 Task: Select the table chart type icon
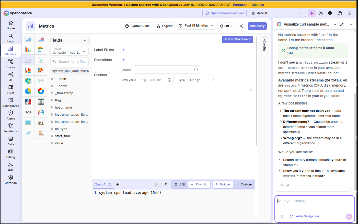41,102
